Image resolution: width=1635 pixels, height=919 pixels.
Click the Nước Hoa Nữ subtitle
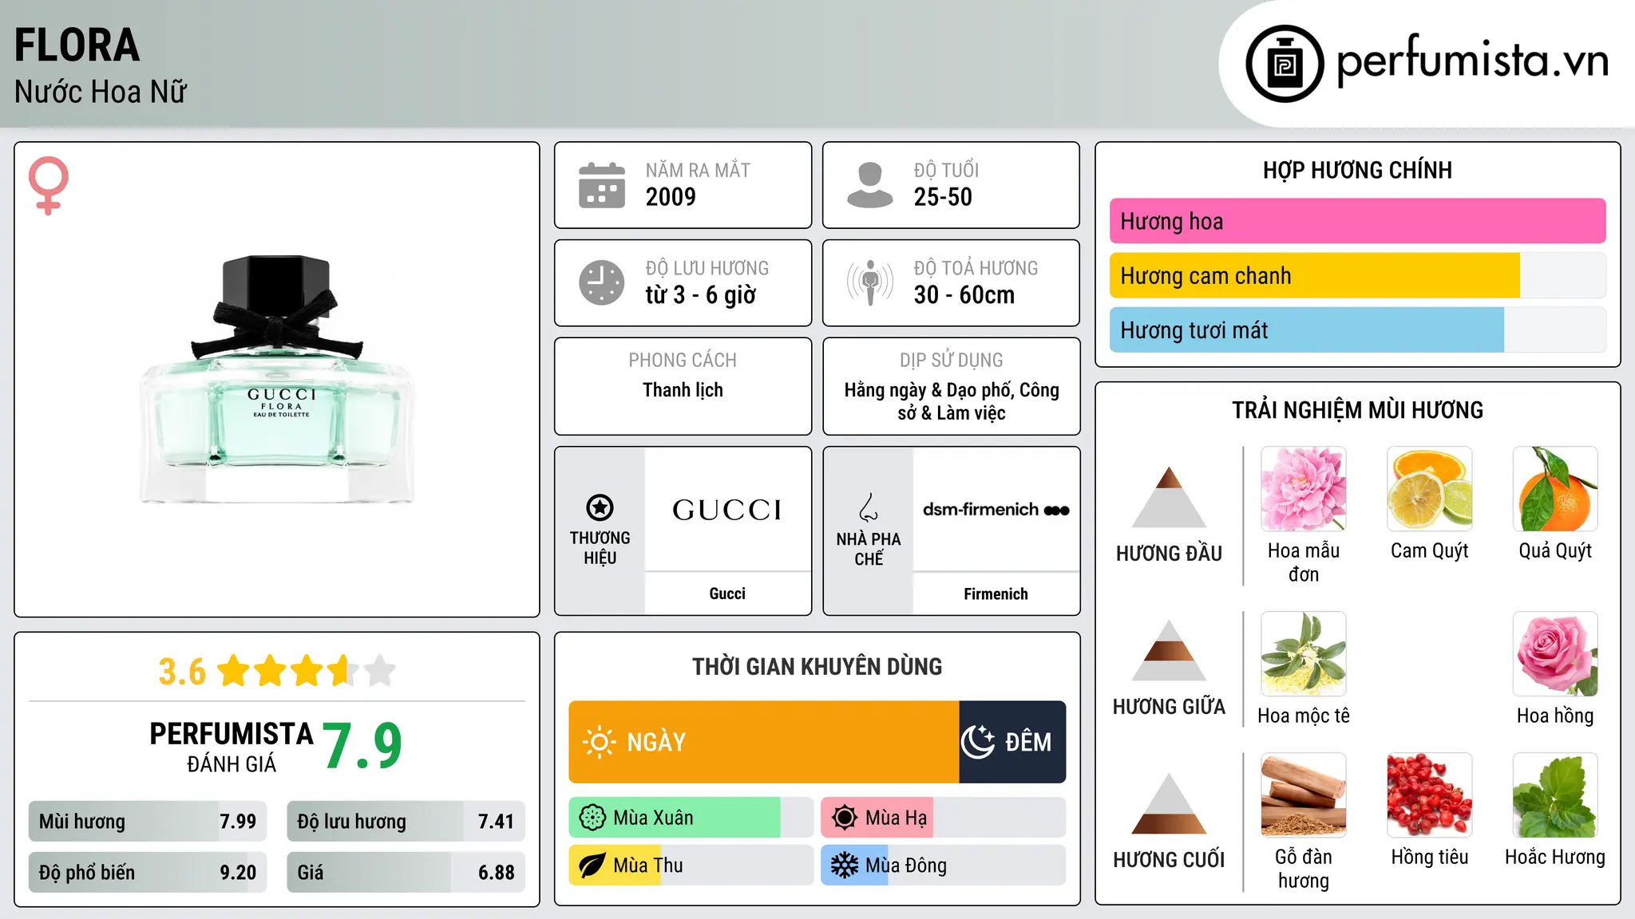point(101,92)
